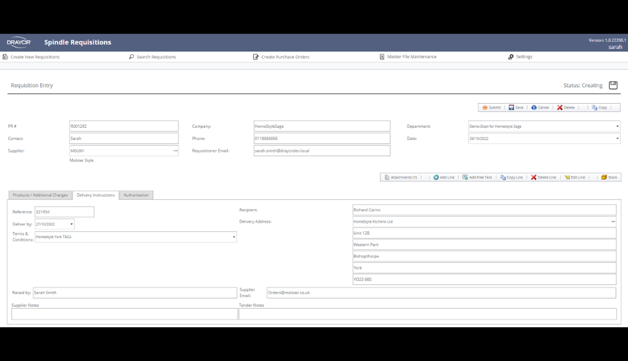Open Settings menu
The width and height of the screenshot is (628, 361).
(521, 57)
